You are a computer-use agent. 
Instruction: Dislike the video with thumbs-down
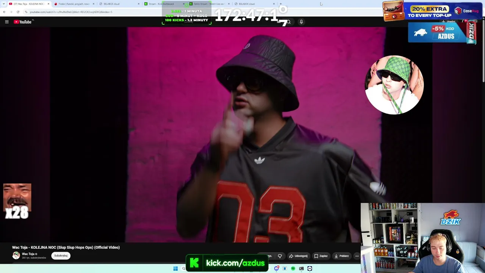280,256
